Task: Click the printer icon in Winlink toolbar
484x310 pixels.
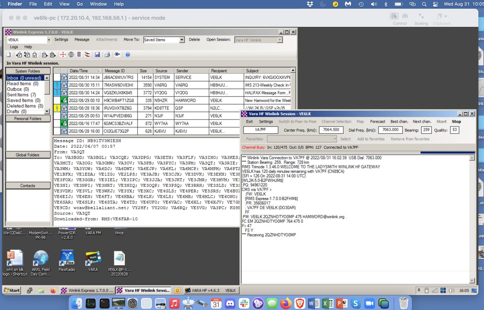Action: point(107,54)
